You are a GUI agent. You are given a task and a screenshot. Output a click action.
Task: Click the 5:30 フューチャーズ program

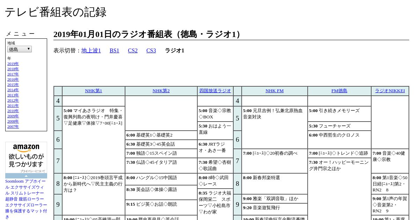339,126
